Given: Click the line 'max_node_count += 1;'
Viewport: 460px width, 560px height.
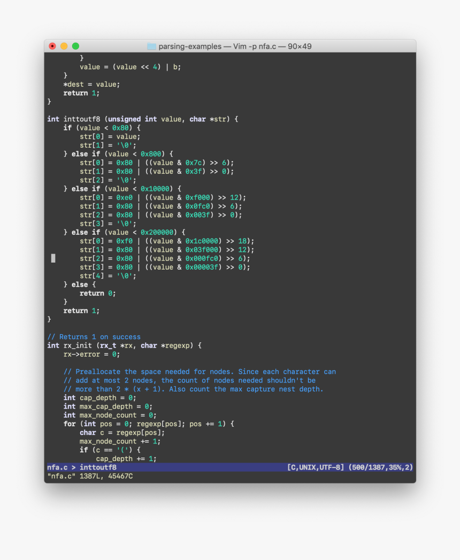Looking at the screenshot, I should 120,441.
